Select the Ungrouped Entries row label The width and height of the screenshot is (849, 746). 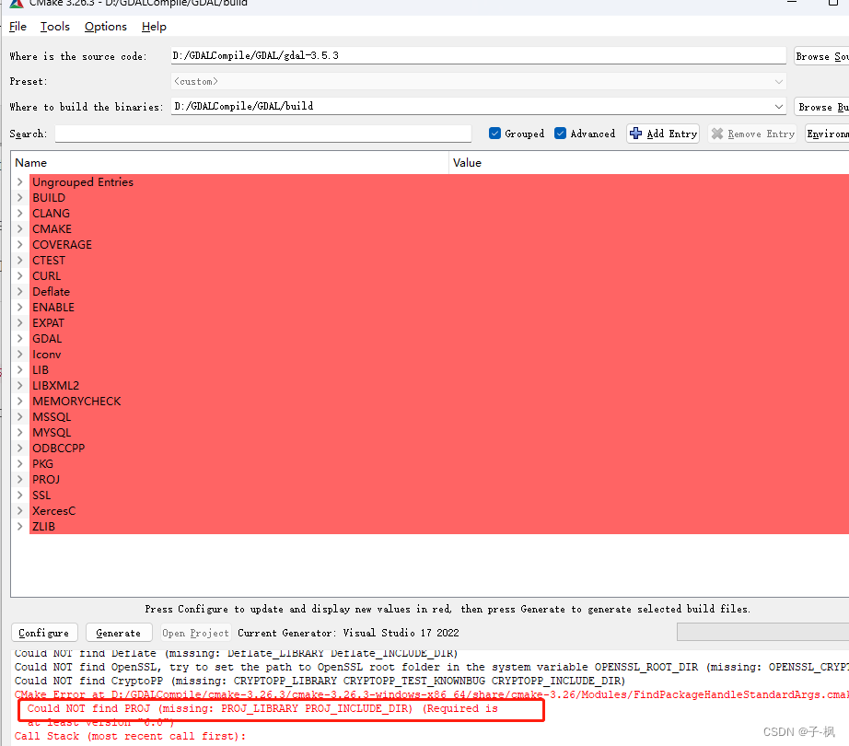(x=83, y=182)
